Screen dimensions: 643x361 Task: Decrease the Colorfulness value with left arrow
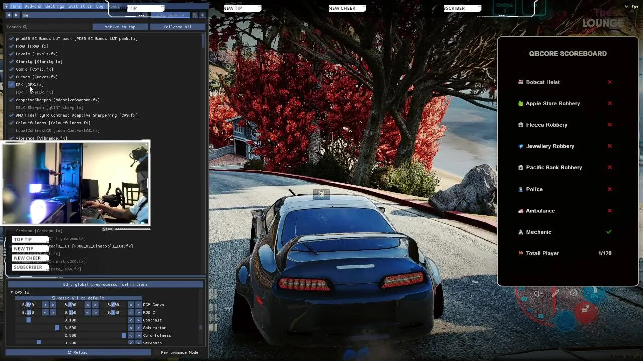pyautogui.click(x=131, y=335)
